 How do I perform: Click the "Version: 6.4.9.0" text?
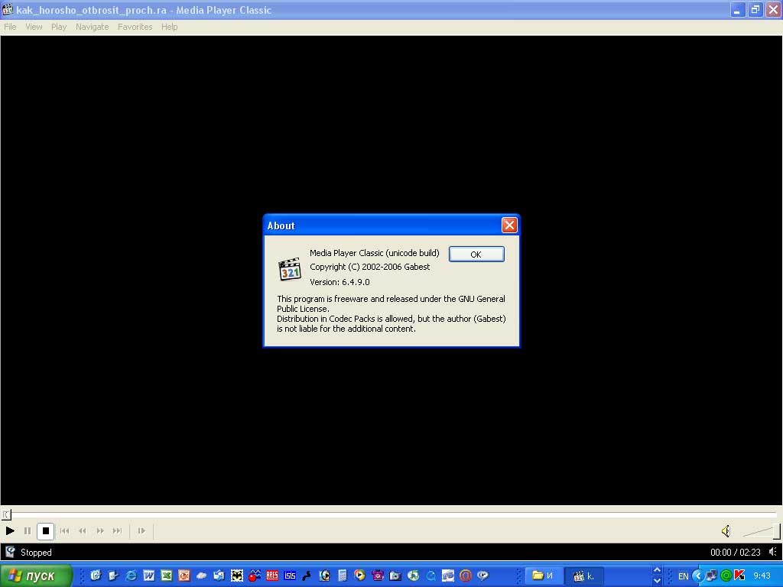[x=340, y=282]
